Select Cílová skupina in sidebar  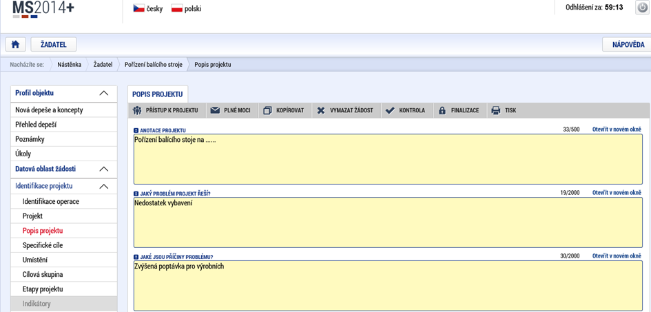tap(64, 274)
